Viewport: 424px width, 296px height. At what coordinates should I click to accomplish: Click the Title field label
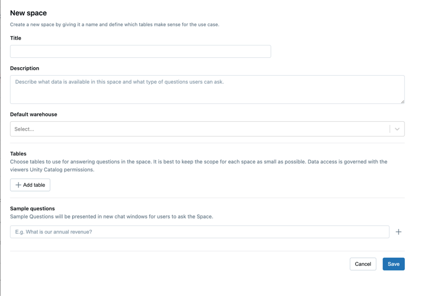(16, 38)
